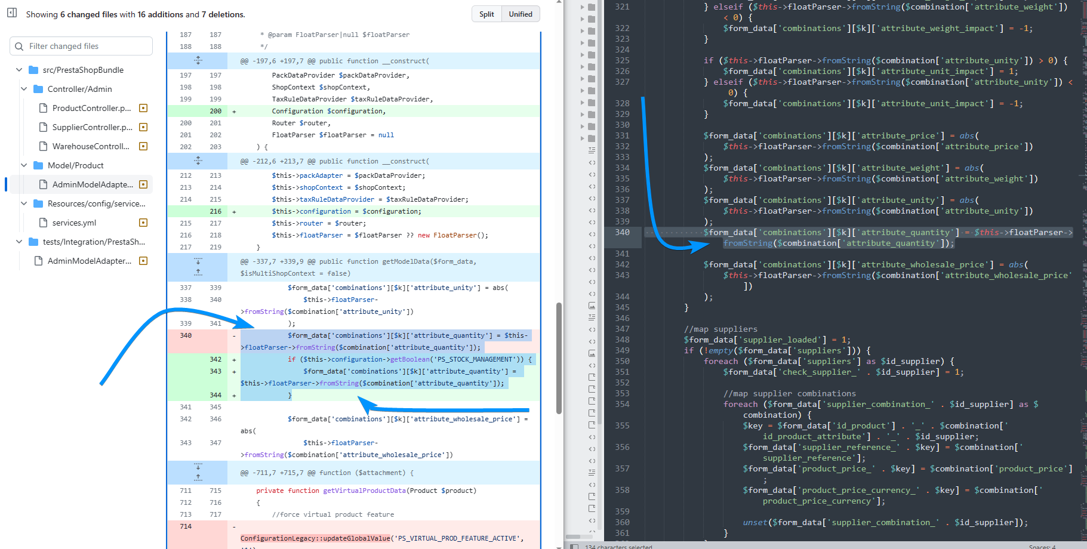1087x549 pixels.
Task: Click '//map supplier combinations' comment in Sublime
Action: 790,393
